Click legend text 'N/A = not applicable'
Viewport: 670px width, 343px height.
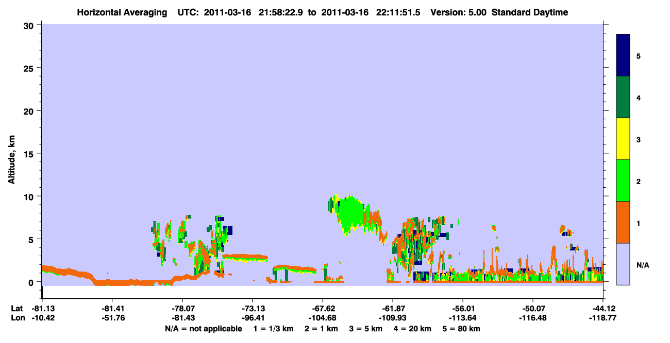(203, 329)
